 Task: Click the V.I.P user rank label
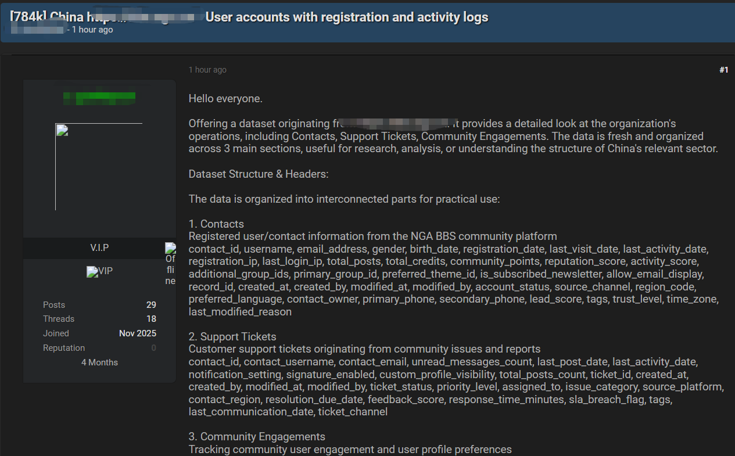(x=99, y=247)
